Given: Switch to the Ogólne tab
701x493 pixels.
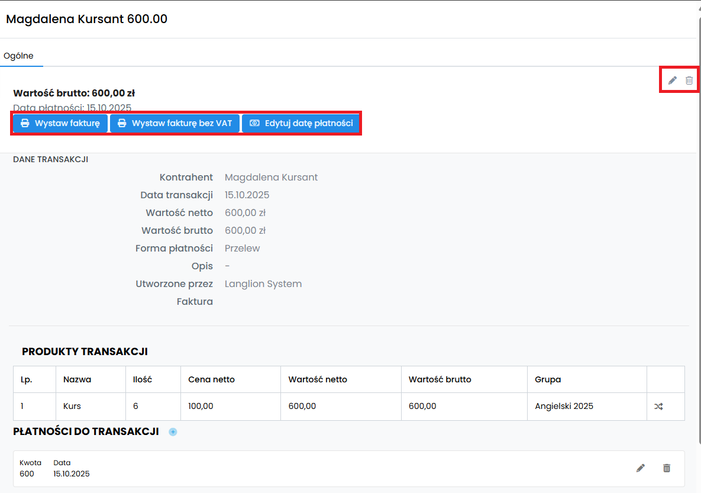Looking at the screenshot, I should click(19, 56).
